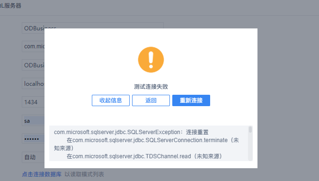Viewport: 319px width, 181px height.
Task: Click the orange exclamation warning icon
Action: [x=151, y=60]
